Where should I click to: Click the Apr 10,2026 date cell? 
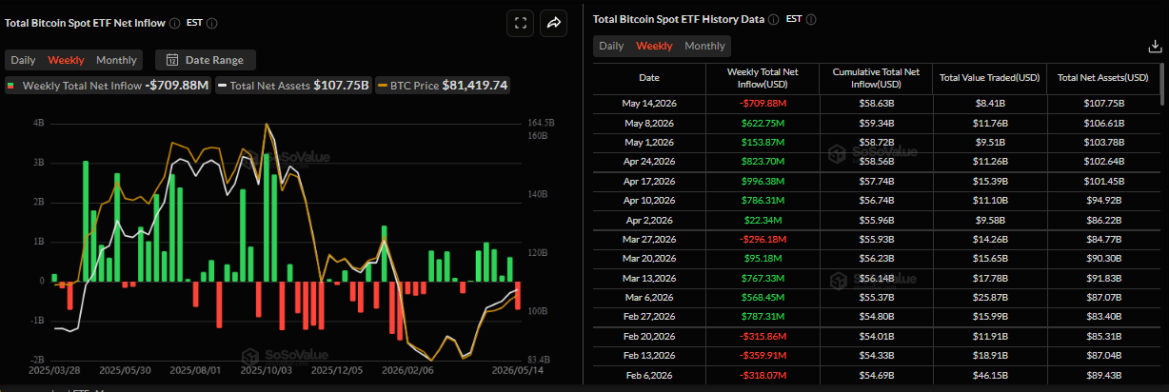coord(648,201)
